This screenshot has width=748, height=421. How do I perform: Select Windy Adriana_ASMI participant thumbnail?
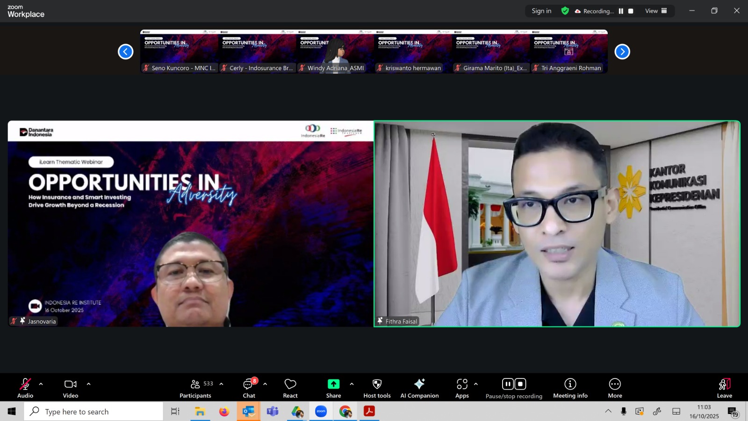click(335, 51)
